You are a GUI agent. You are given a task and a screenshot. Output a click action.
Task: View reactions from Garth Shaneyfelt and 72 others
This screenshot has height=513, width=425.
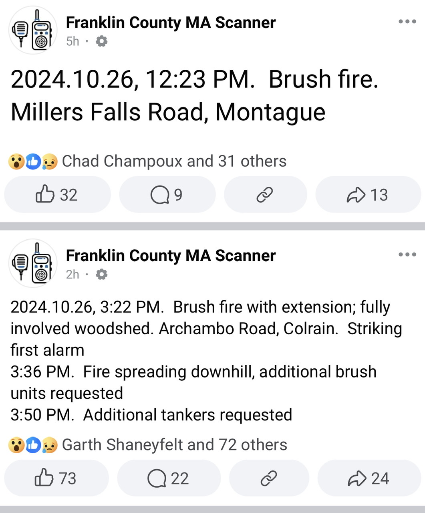point(175,444)
